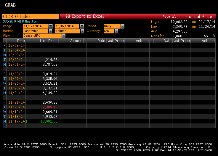Click the last price 6,139.22

coord(50,93)
